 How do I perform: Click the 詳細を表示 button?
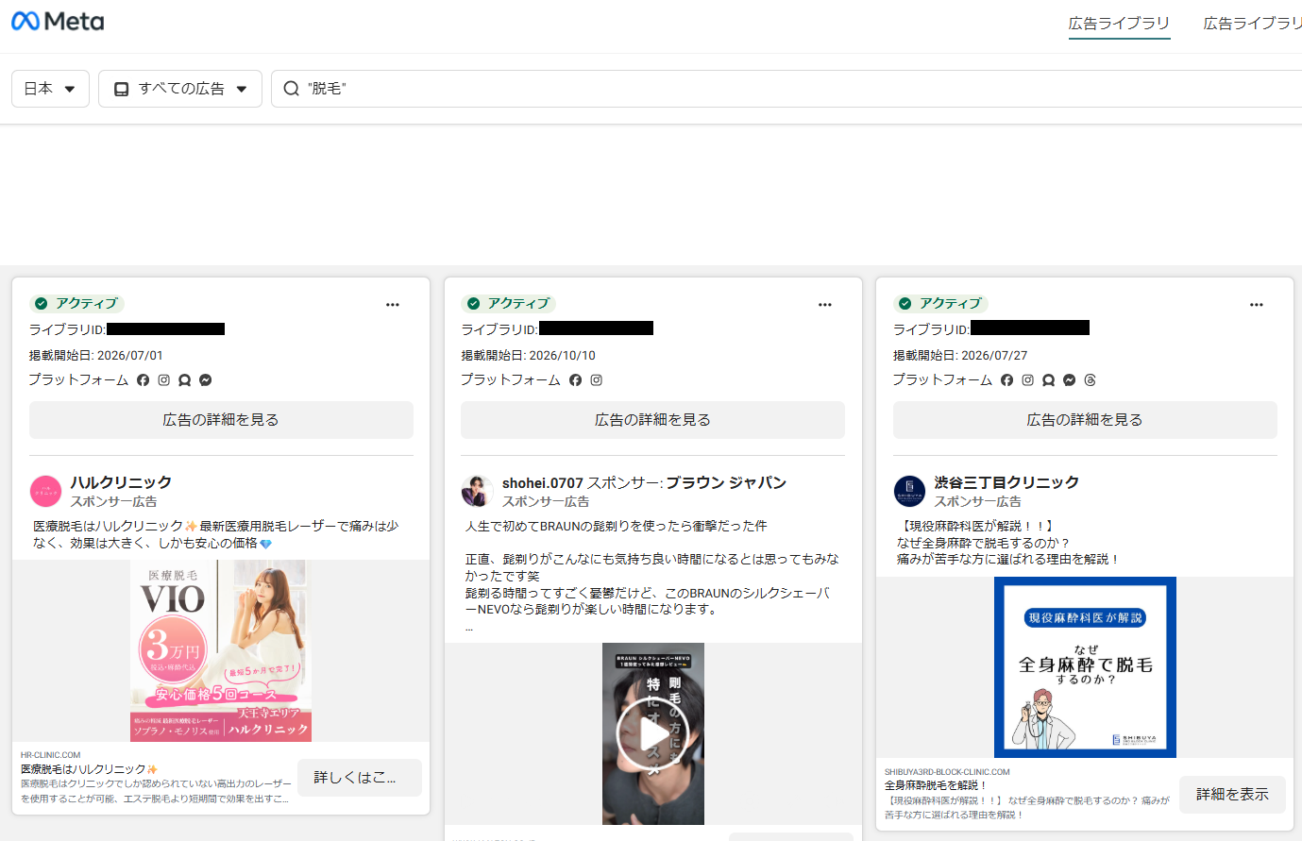[x=1232, y=795]
